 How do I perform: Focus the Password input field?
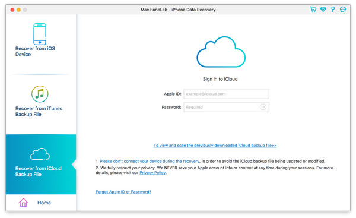click(227, 107)
